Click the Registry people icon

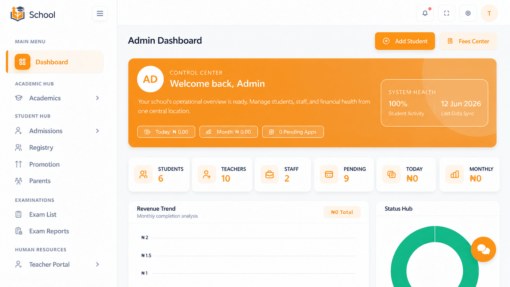click(19, 148)
